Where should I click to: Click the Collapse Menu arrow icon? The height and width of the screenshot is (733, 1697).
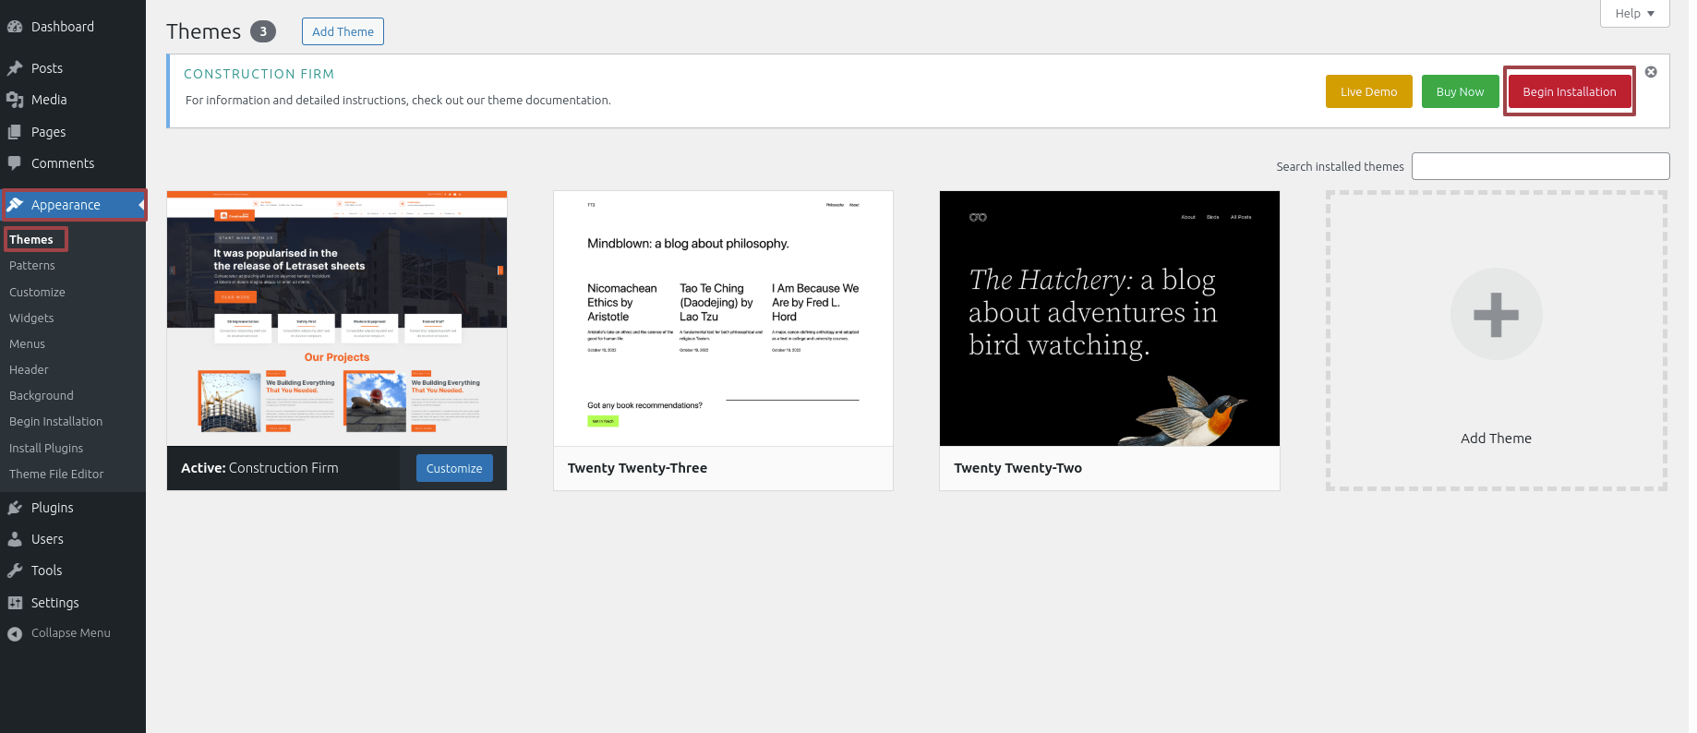pos(15,633)
